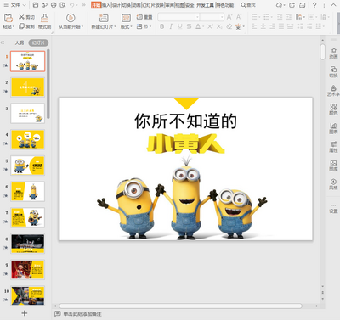Expand the quick access toolbar overflow chevrons
The image size is (340, 320).
tap(84, 5)
